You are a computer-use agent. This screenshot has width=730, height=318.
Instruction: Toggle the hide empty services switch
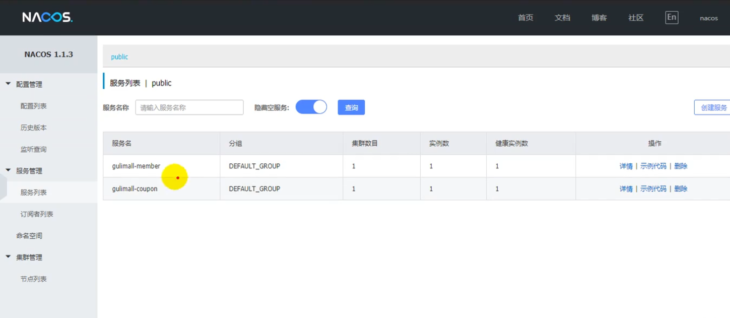point(311,107)
